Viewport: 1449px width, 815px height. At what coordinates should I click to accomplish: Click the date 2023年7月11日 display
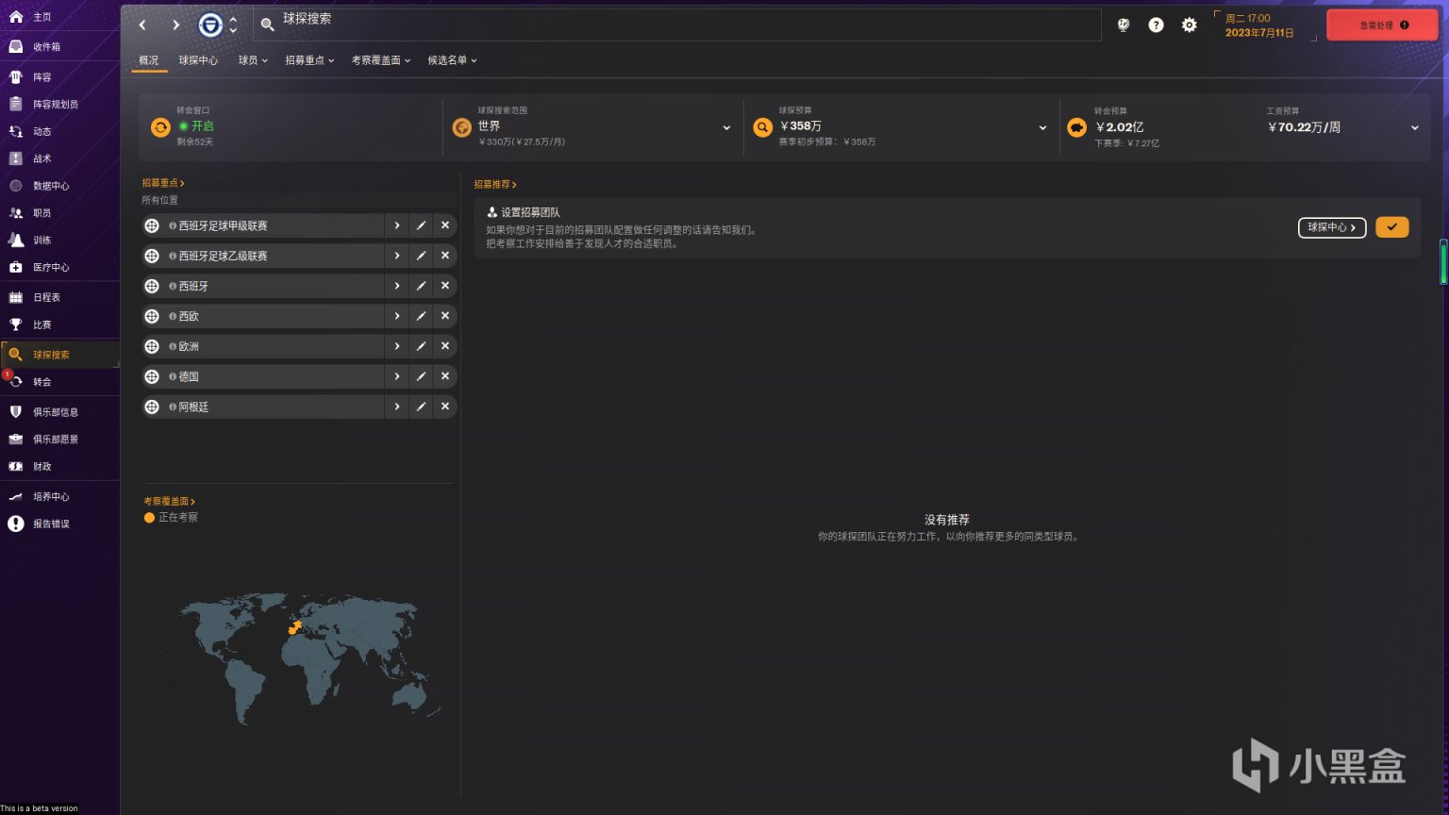[x=1259, y=33]
